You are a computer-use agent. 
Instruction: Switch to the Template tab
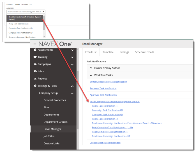pos(108,52)
